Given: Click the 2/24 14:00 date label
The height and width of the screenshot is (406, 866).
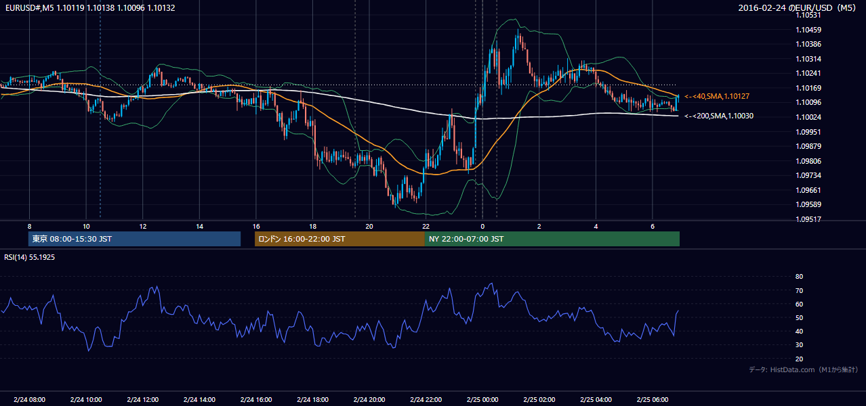Looking at the screenshot, I should tap(199, 400).
